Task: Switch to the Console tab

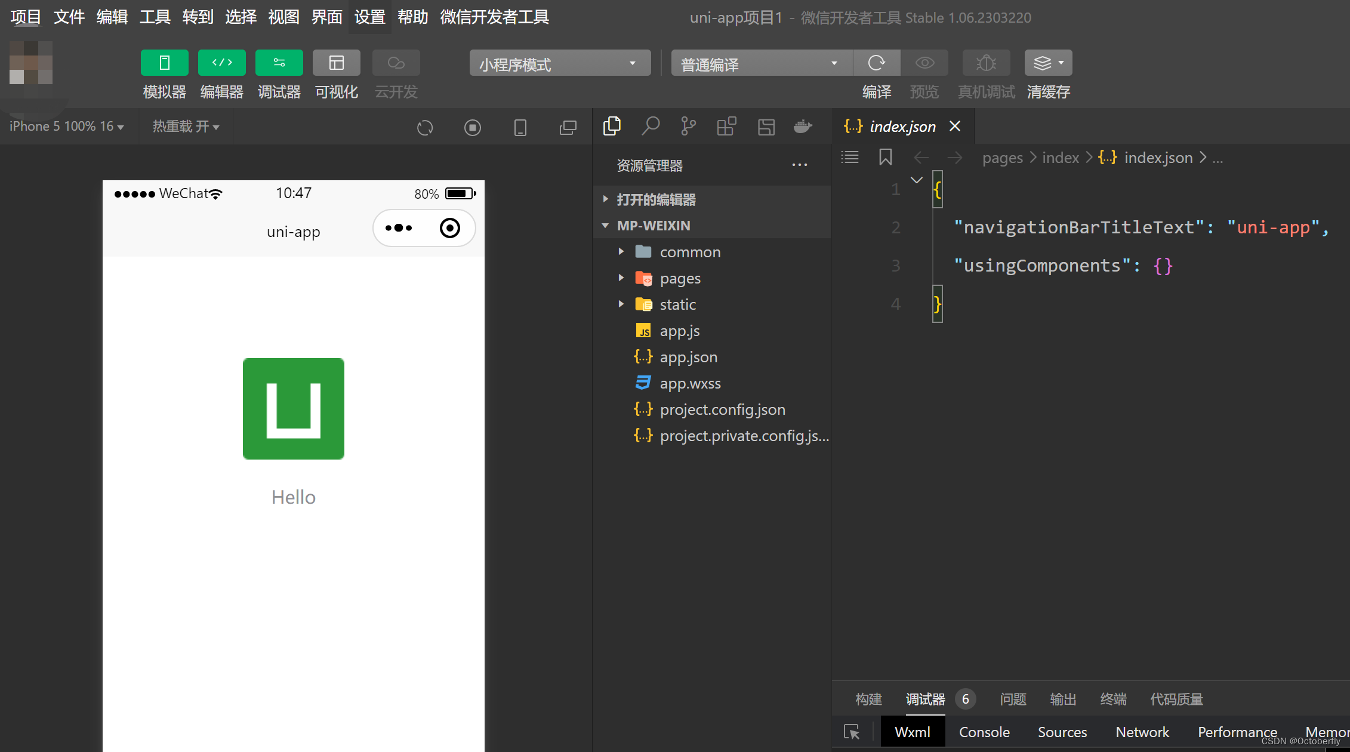Action: tap(984, 732)
